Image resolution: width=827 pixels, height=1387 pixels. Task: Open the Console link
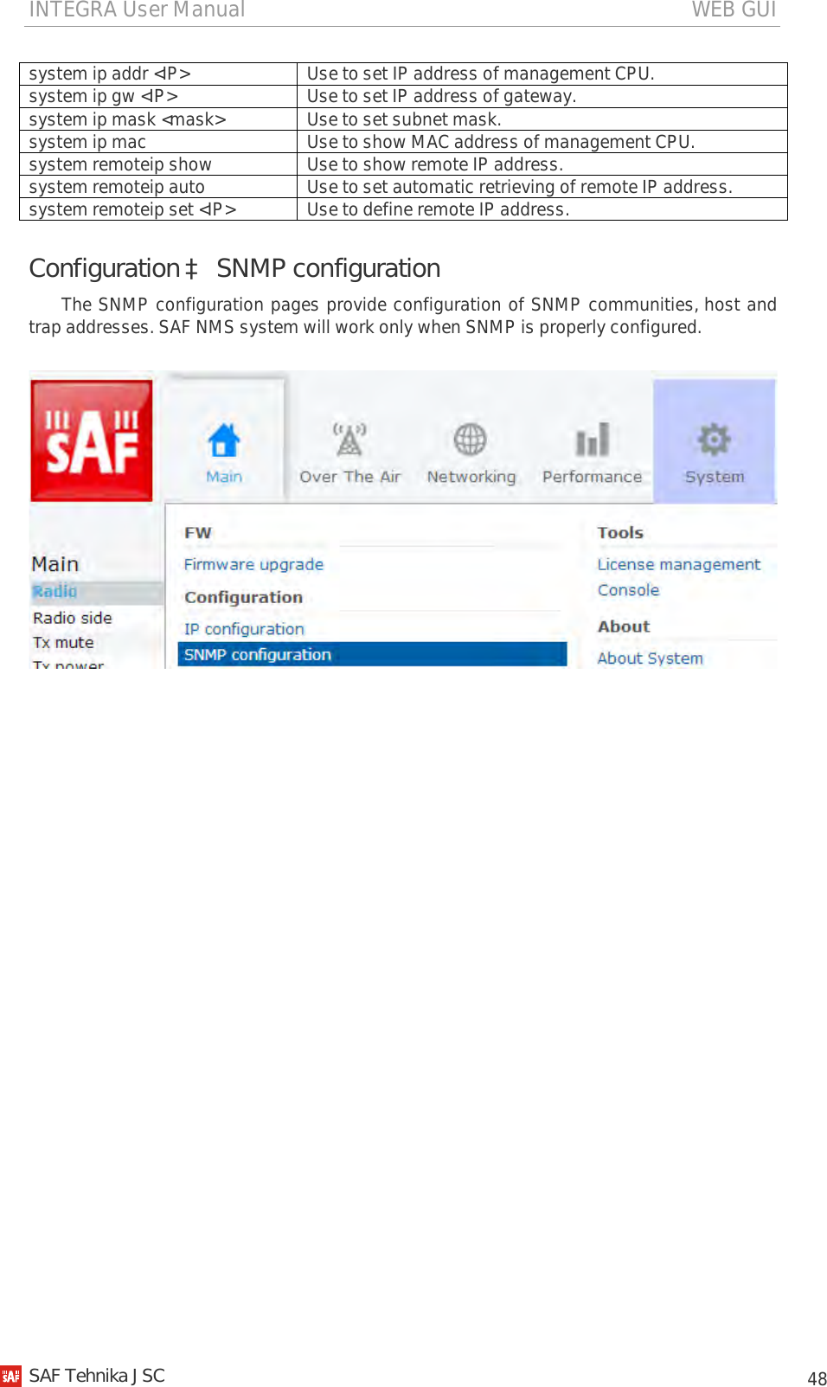tap(628, 590)
